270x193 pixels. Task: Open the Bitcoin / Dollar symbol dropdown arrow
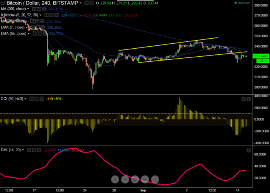pos(81,3)
